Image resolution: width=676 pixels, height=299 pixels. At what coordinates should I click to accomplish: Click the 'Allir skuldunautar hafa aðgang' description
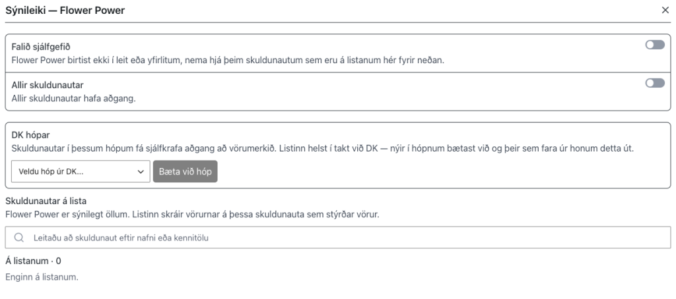click(74, 99)
